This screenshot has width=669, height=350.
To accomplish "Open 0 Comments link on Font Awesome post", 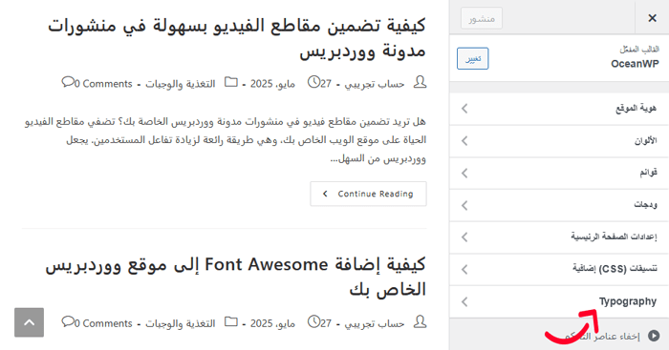I will tap(103, 323).
